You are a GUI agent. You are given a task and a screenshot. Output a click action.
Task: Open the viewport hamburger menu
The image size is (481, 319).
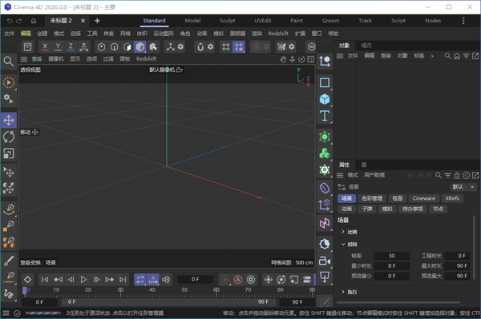click(x=24, y=59)
